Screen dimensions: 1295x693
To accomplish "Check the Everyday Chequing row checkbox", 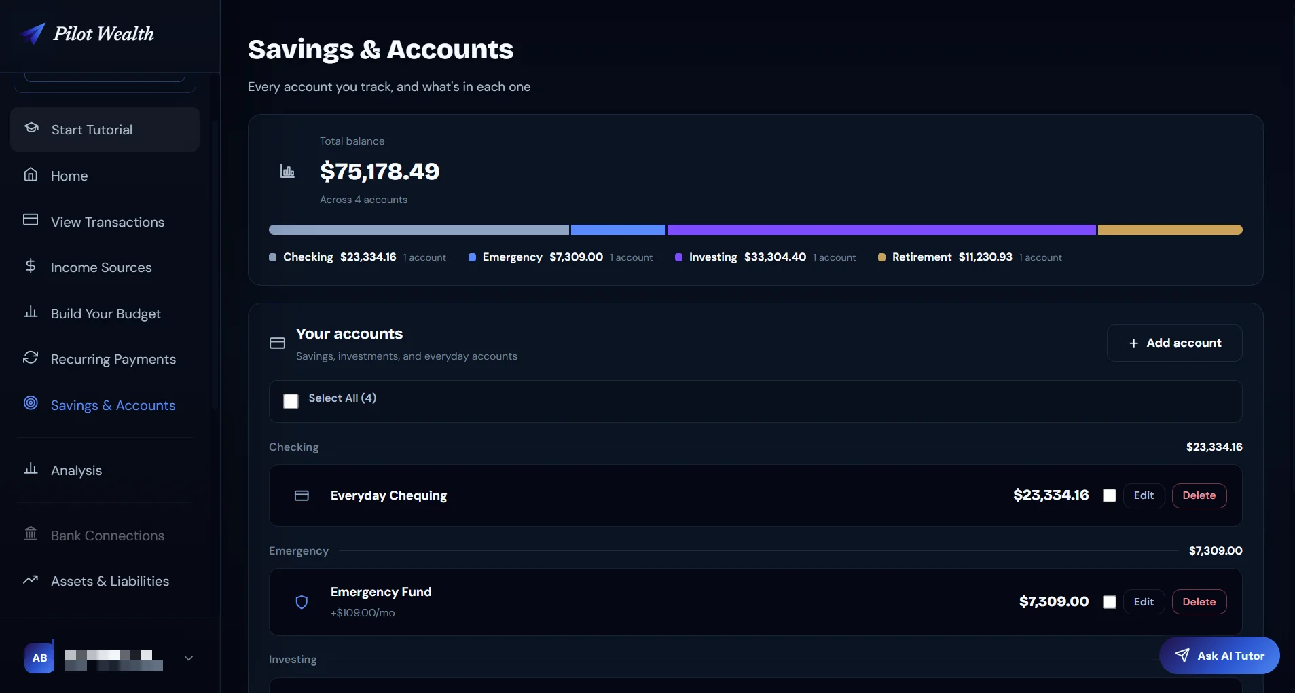I will pos(1110,495).
